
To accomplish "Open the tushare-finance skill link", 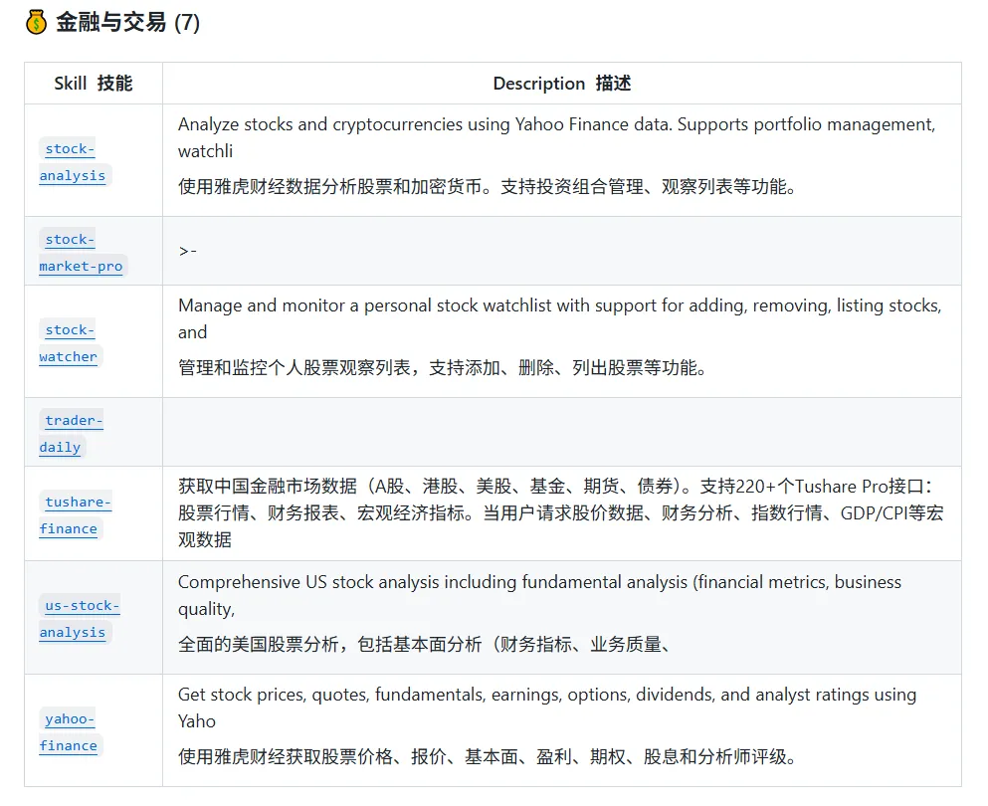I will coord(75,515).
